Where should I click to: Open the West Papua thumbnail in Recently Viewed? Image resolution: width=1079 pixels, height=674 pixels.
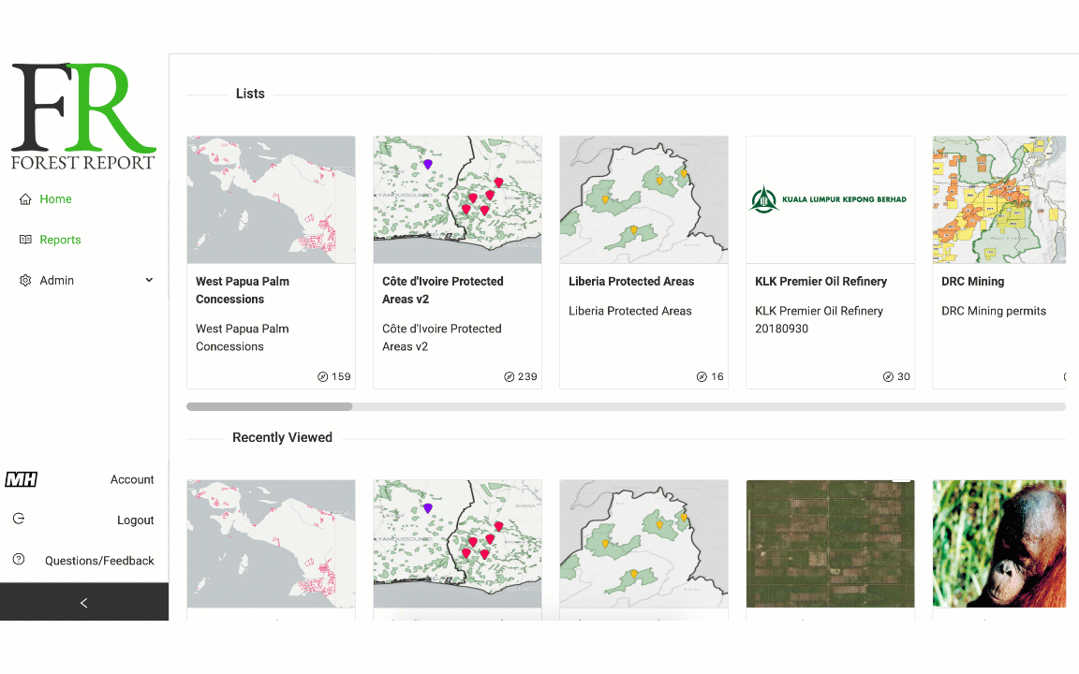(x=271, y=543)
